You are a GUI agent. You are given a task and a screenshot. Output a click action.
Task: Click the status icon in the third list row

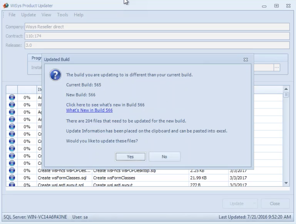[12, 112]
